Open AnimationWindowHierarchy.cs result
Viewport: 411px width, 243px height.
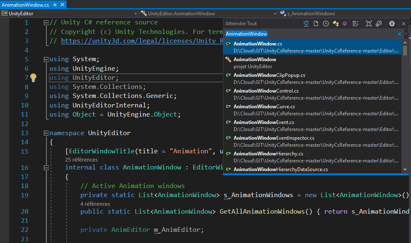[x=312, y=157]
